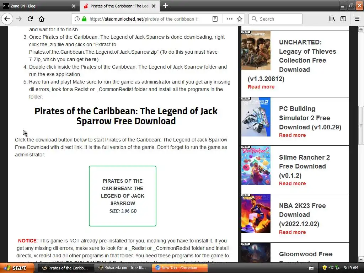Click the page scrollbar down arrow

coord(361,259)
